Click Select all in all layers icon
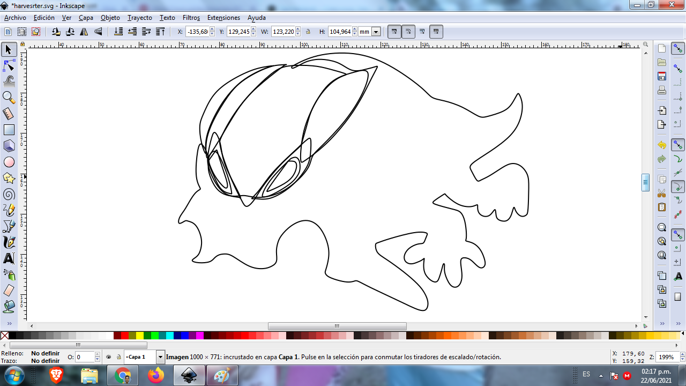Image resolution: width=686 pixels, height=386 pixels. tap(22, 32)
